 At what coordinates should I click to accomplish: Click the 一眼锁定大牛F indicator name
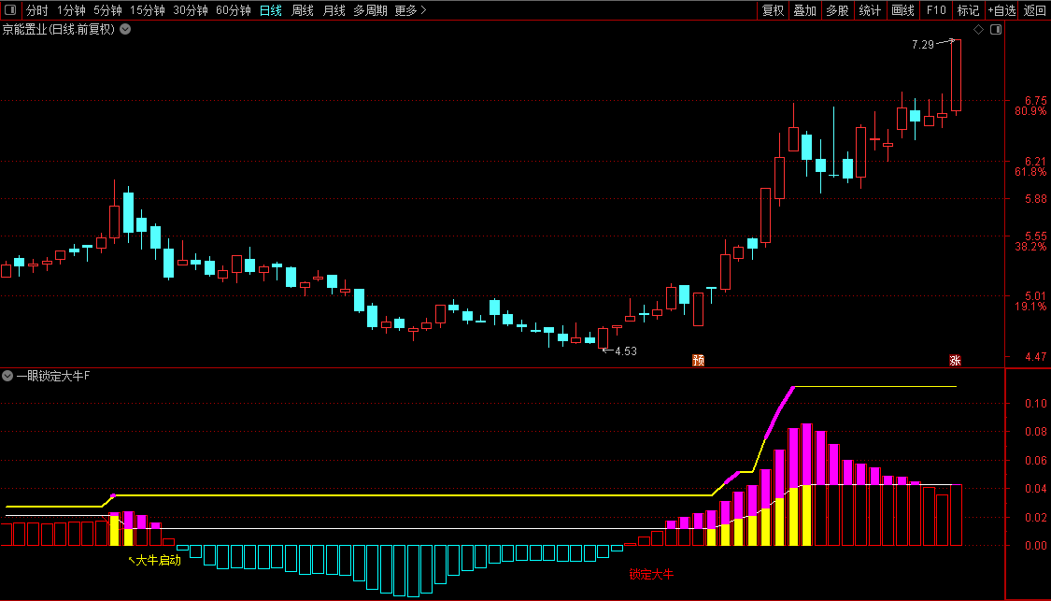click(53, 377)
